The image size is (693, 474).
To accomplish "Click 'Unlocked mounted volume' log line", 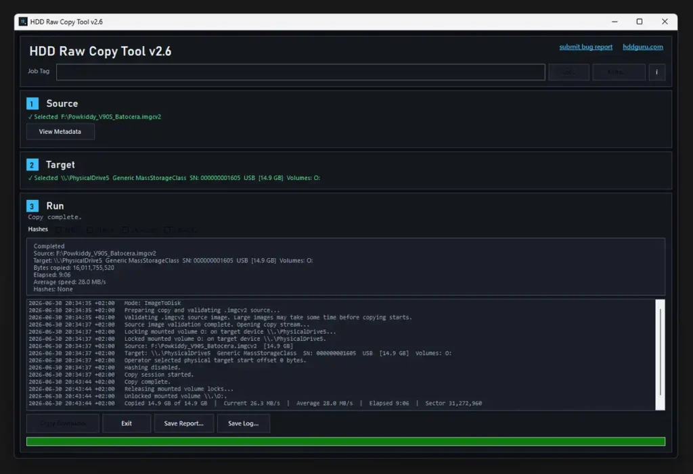I will coord(128,396).
